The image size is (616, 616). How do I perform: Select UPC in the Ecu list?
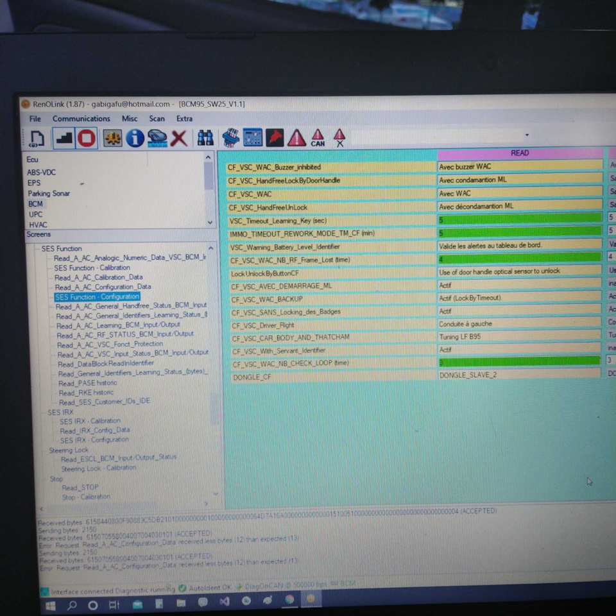[35, 214]
